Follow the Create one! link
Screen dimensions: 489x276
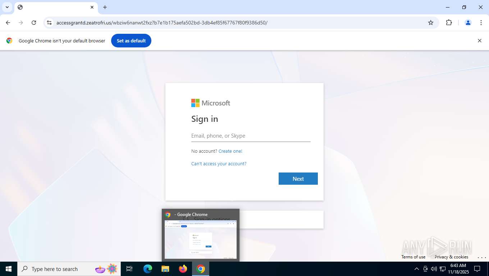tap(230, 151)
